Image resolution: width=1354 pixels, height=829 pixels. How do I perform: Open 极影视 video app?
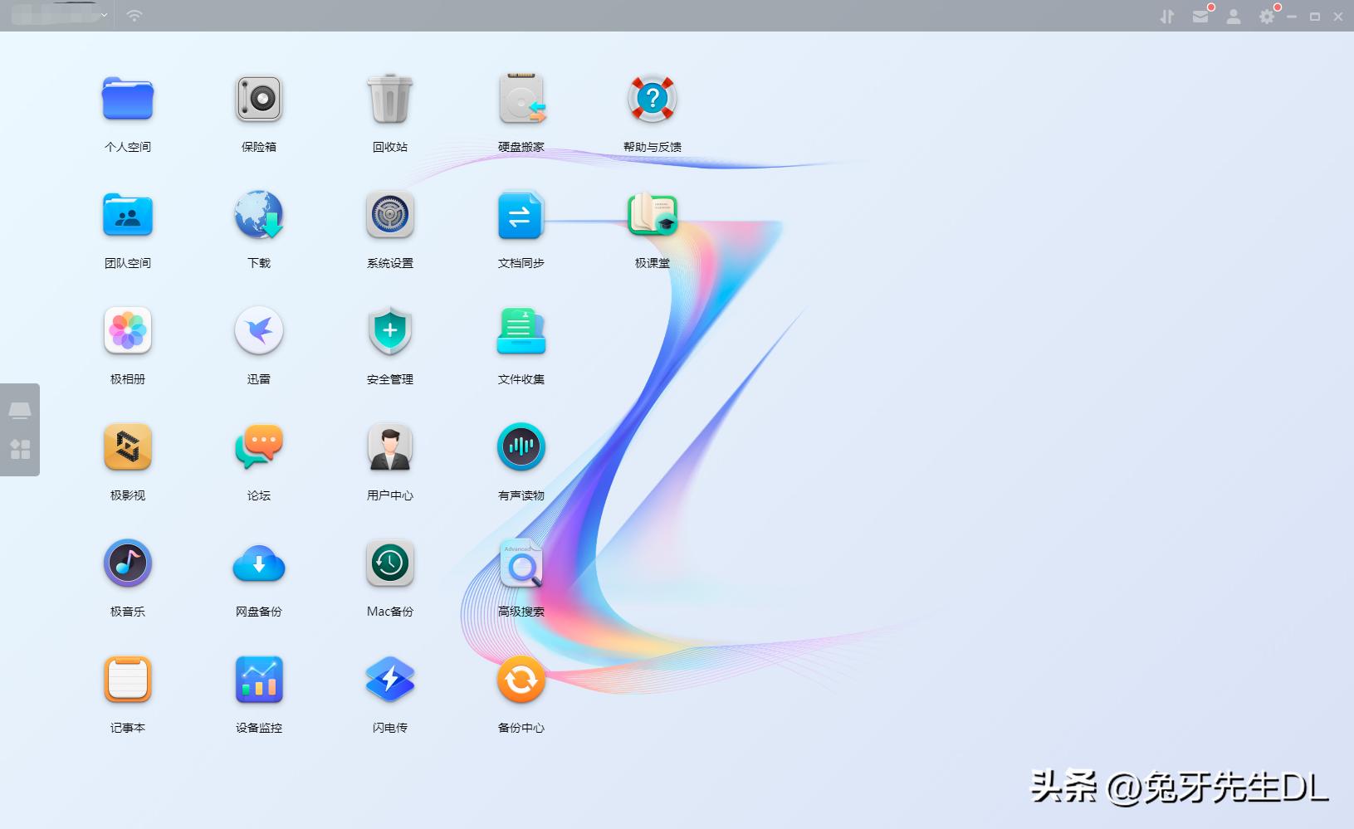(128, 448)
